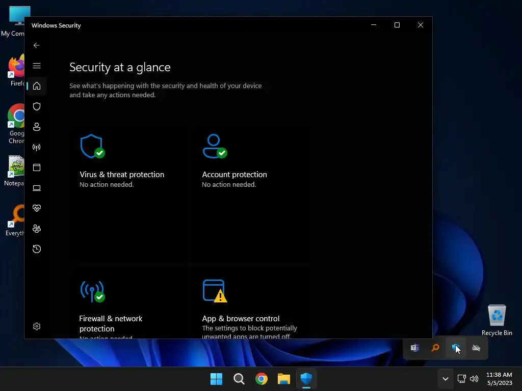Open the Windows Start menu
The width and height of the screenshot is (522, 391).
tap(216, 379)
